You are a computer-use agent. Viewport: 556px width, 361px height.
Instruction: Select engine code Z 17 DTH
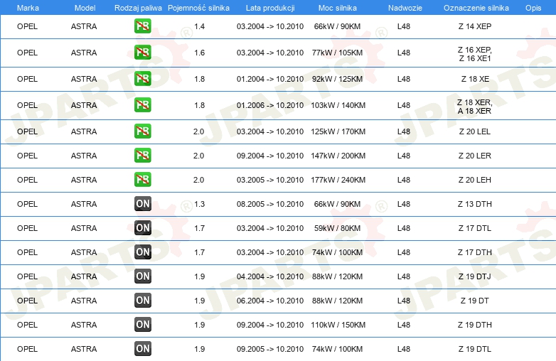[x=475, y=252]
